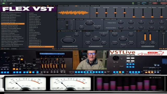Click the TRACK button in top bar
The width and height of the screenshot is (167, 94).
click(164, 3)
